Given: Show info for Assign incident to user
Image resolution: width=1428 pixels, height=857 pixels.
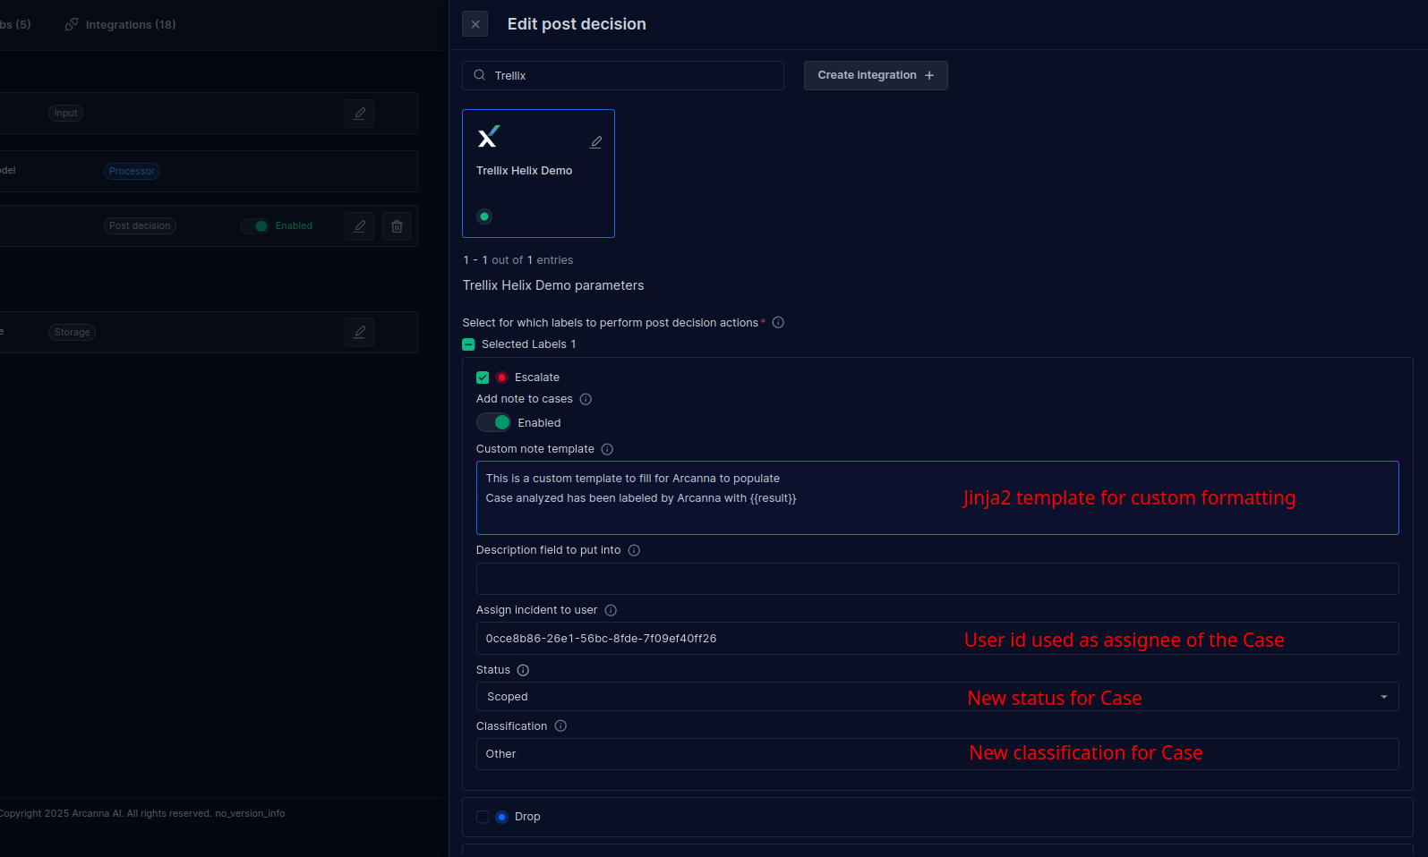Looking at the screenshot, I should click(x=611, y=610).
